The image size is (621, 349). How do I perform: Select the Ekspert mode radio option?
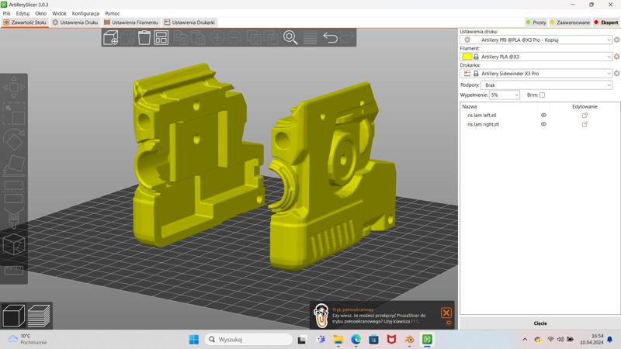pos(606,22)
